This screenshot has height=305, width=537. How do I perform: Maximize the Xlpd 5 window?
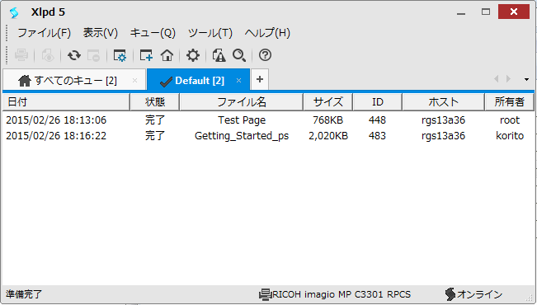[x=486, y=12]
